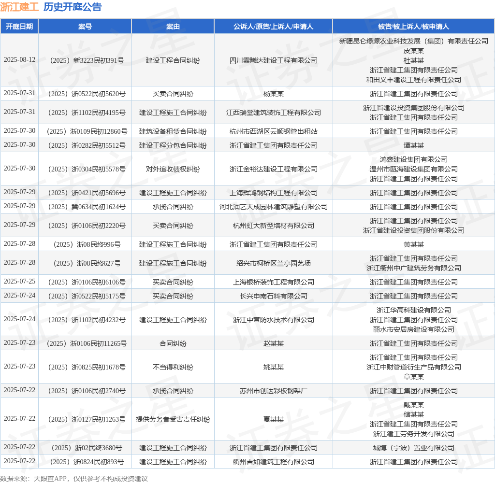Click plaintiff 赵某某
The image size is (495, 483).
click(274, 343)
